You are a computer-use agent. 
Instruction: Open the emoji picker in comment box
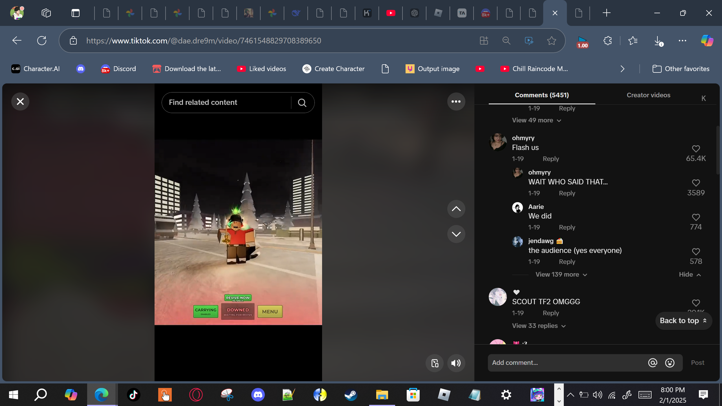pyautogui.click(x=670, y=363)
